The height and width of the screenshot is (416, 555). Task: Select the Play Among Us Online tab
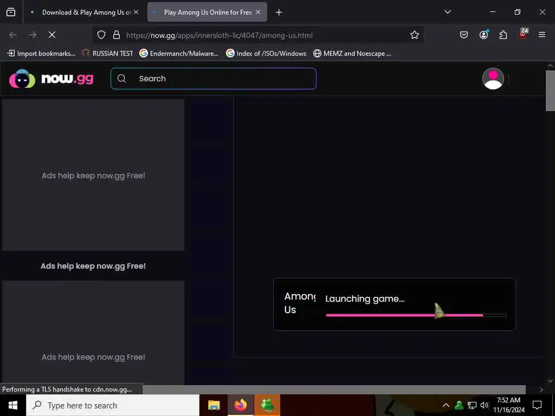[x=207, y=12]
